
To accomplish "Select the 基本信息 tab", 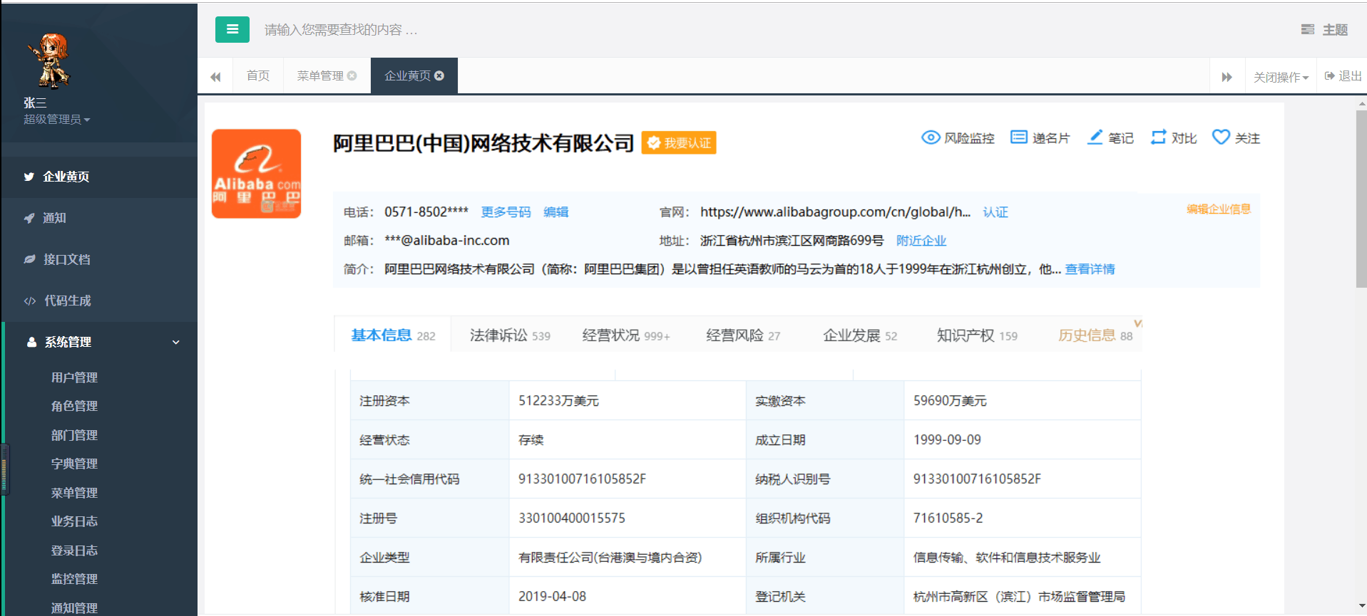I will [393, 335].
